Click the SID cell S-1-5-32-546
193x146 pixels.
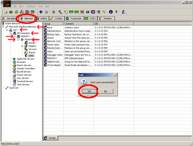(101, 38)
